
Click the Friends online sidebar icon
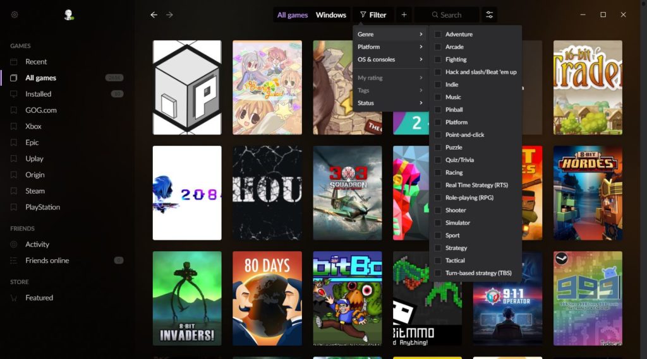click(14, 261)
